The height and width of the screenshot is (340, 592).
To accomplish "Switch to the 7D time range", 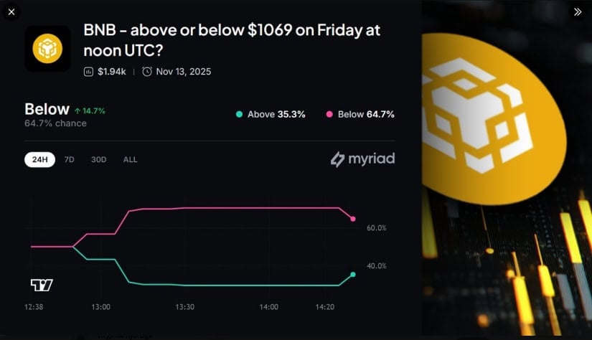I will (70, 159).
